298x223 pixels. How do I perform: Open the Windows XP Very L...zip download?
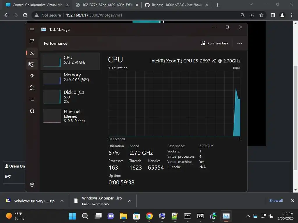[30, 201]
